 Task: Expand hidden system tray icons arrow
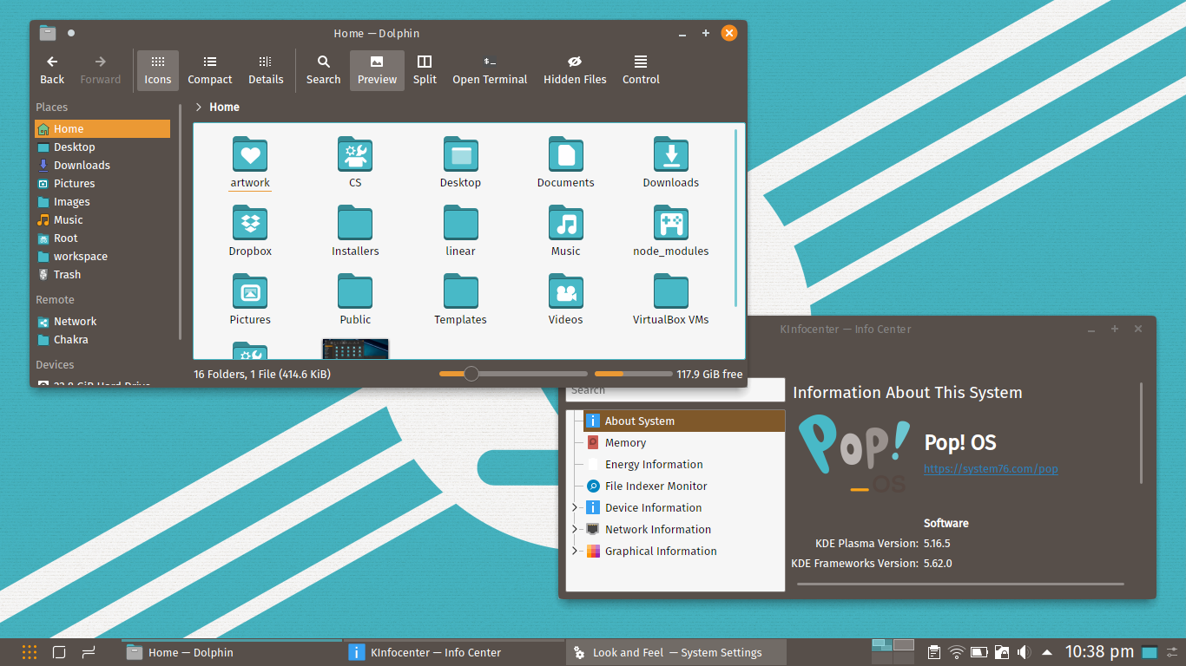click(x=1047, y=652)
